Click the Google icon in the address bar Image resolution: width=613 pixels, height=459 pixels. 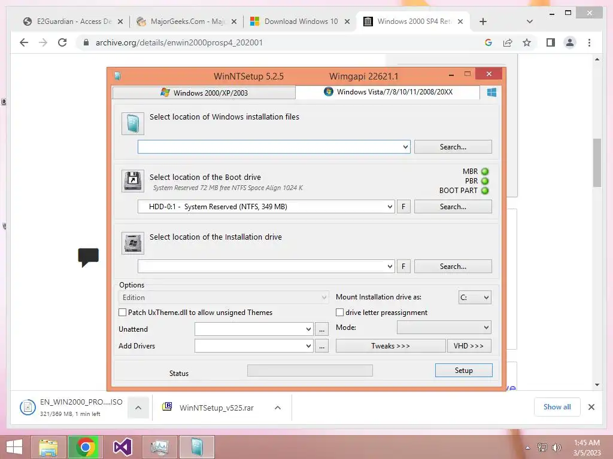point(488,42)
